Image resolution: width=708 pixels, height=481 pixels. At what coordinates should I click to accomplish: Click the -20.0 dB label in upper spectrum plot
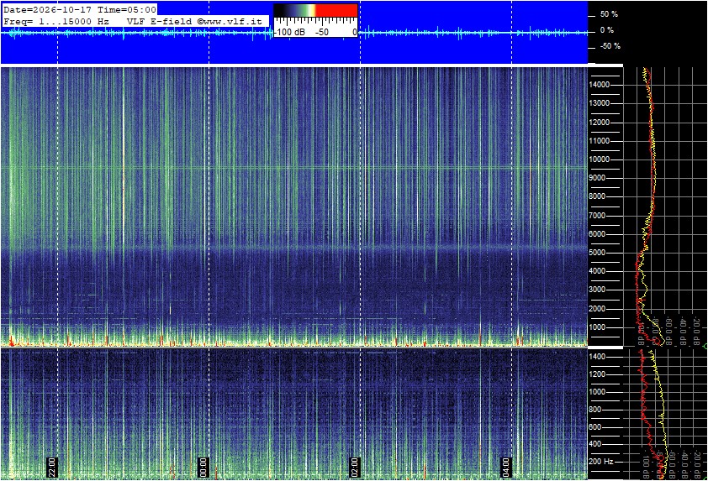[697, 329]
